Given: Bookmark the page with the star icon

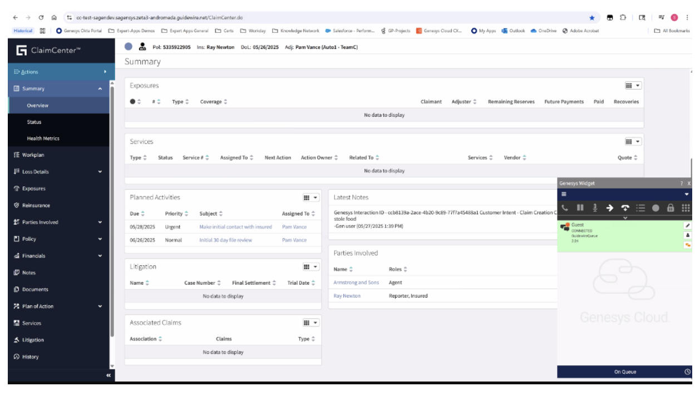Looking at the screenshot, I should 592,18.
